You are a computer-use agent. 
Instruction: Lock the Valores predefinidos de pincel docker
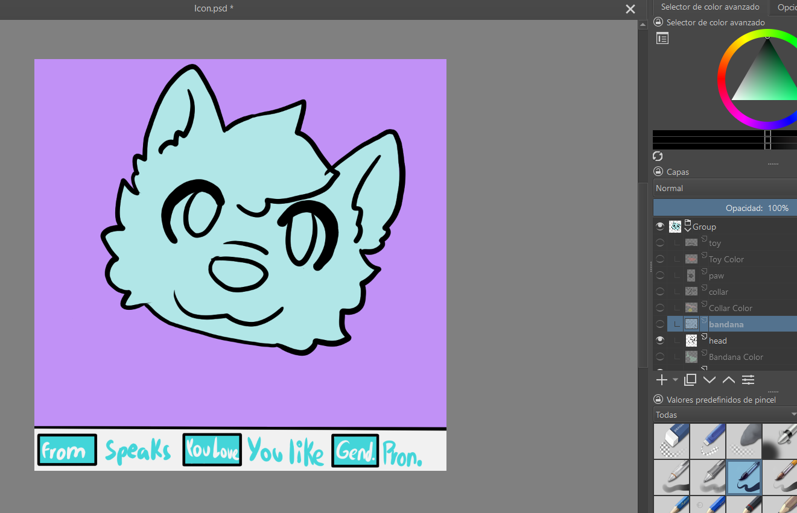coord(658,400)
